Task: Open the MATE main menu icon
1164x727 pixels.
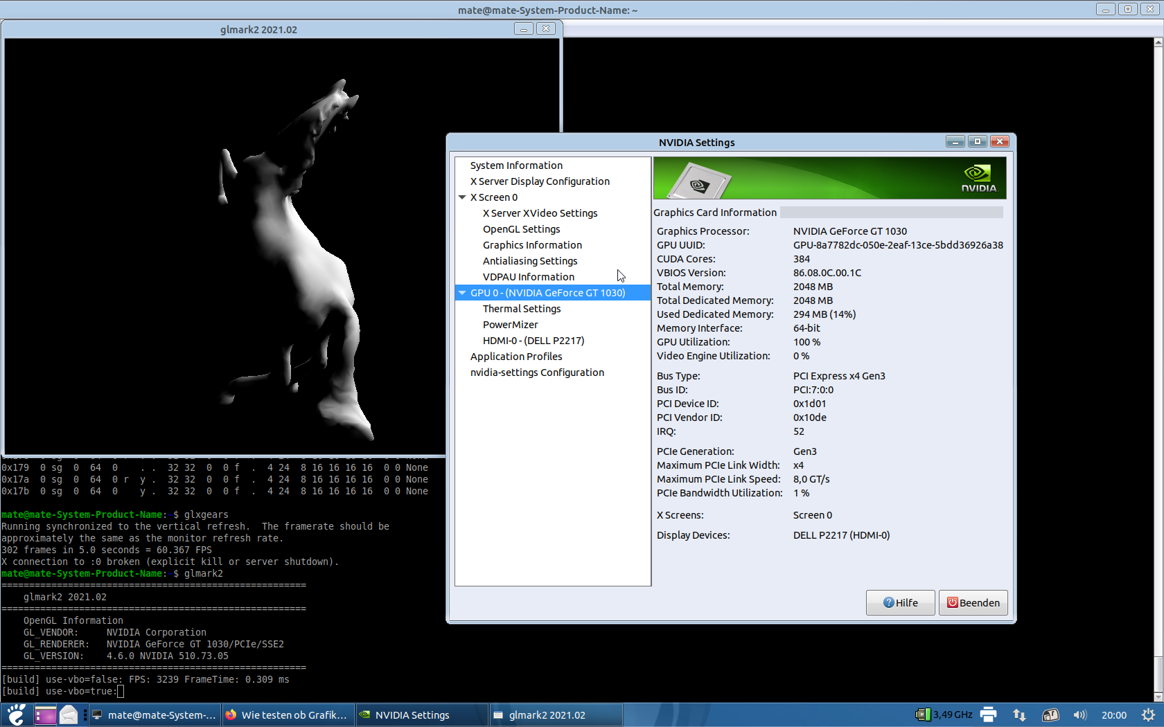Action: (x=16, y=715)
